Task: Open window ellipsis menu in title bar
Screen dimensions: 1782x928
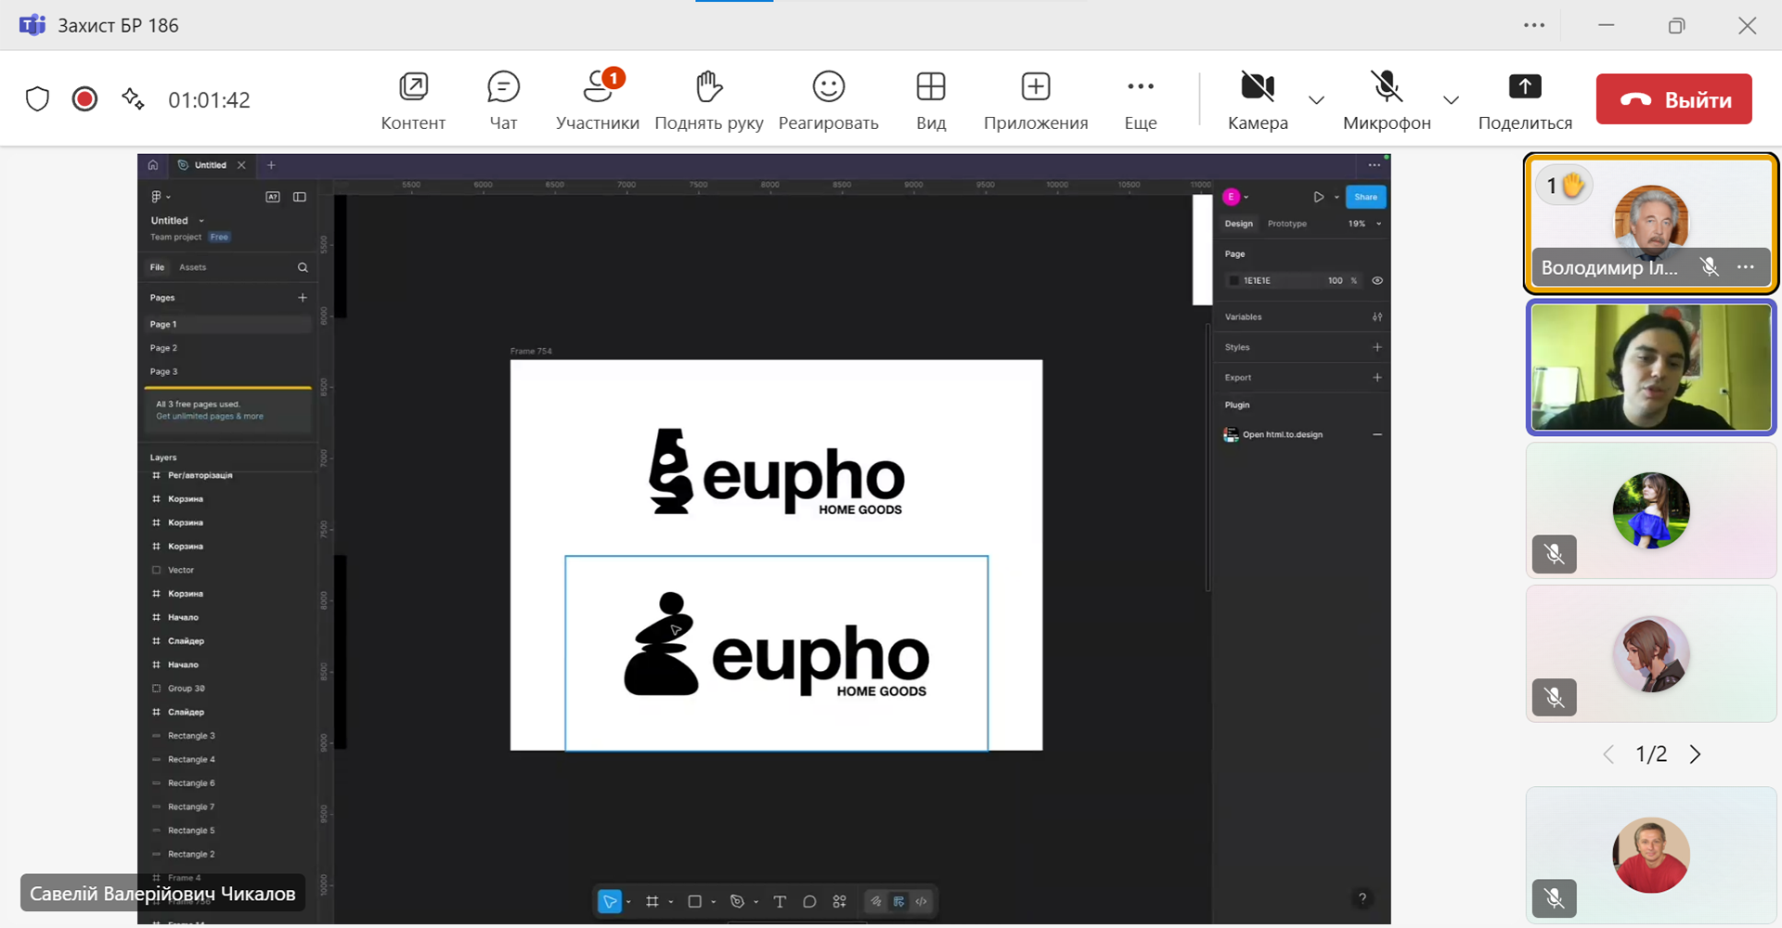Action: [x=1534, y=25]
